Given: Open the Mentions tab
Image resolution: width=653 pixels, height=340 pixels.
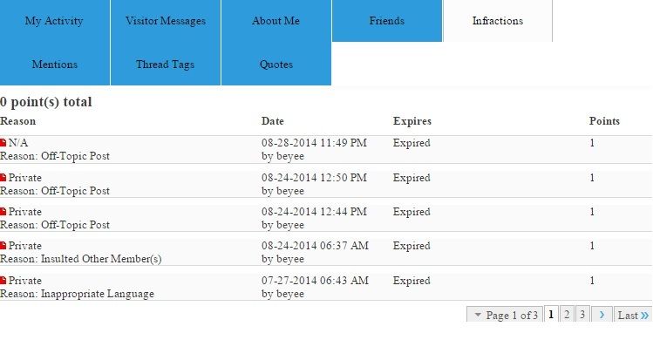Looking at the screenshot, I should pyautogui.click(x=55, y=65).
